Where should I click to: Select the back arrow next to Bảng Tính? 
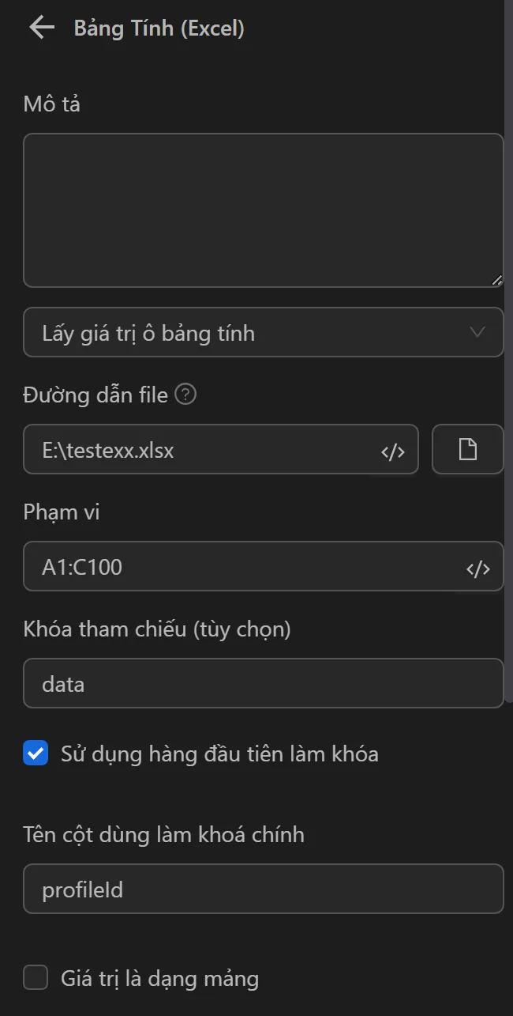coord(40,28)
